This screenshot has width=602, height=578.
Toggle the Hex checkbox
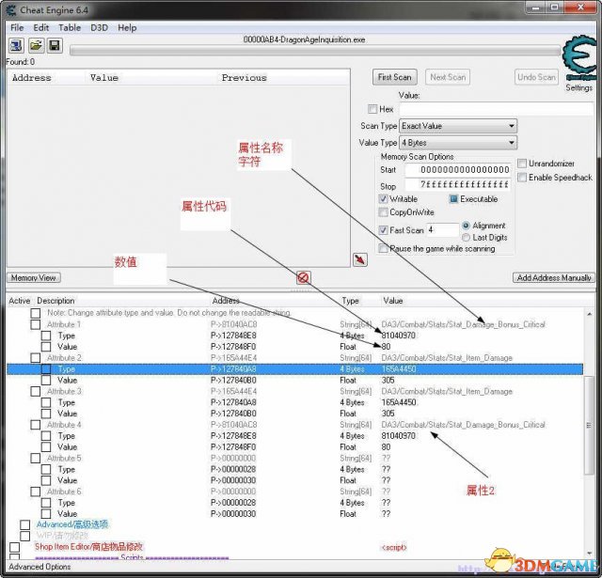(372, 109)
